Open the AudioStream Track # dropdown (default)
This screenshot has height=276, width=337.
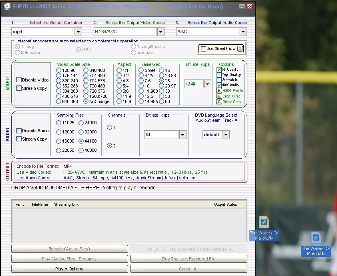(x=226, y=135)
